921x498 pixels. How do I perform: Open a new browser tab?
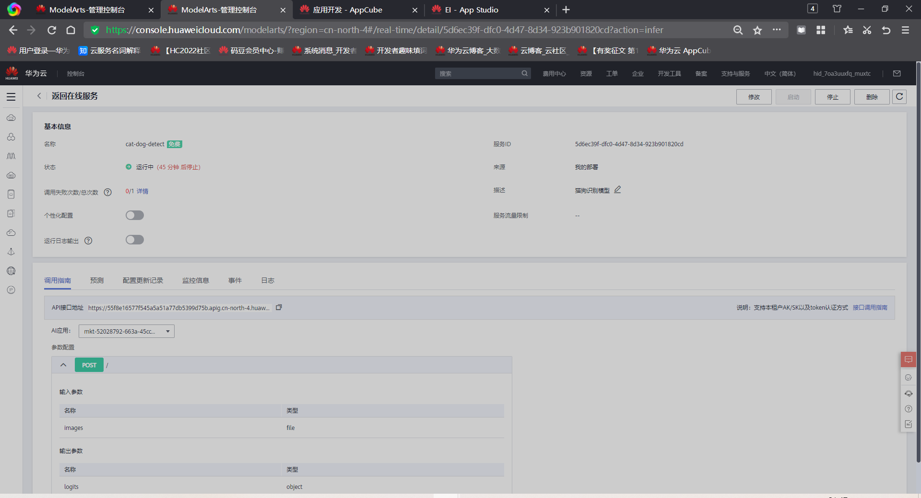[566, 10]
